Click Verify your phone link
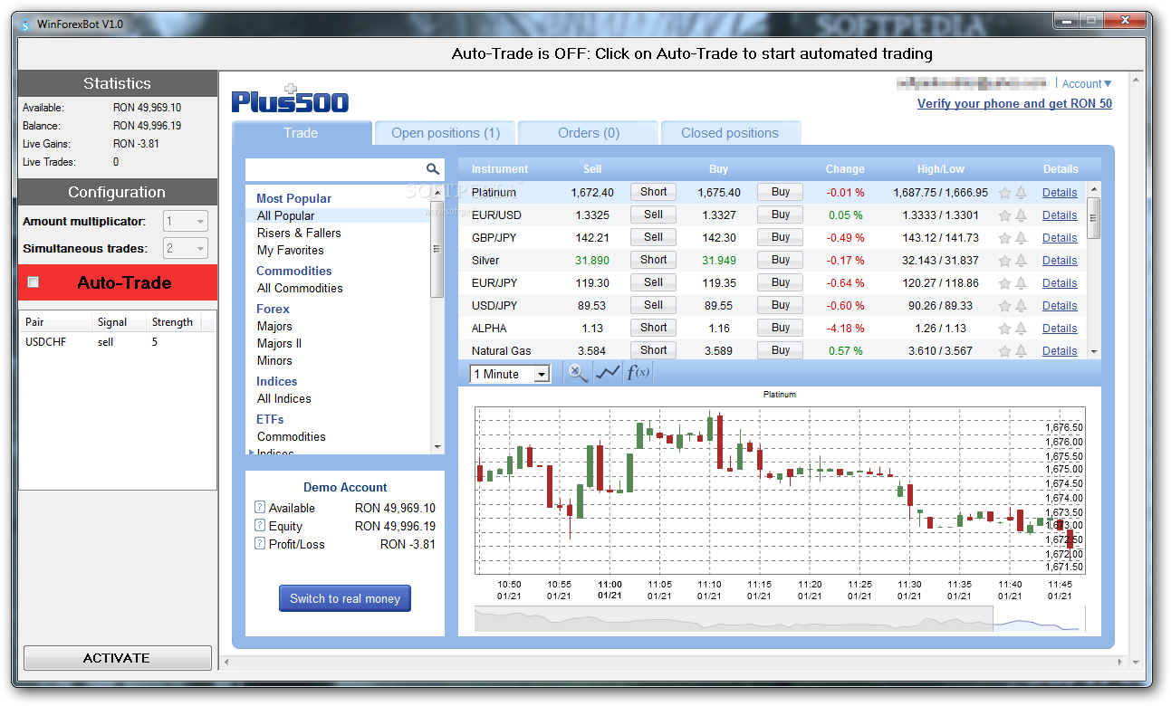Screen dimensions: 1171x706 (1014, 103)
